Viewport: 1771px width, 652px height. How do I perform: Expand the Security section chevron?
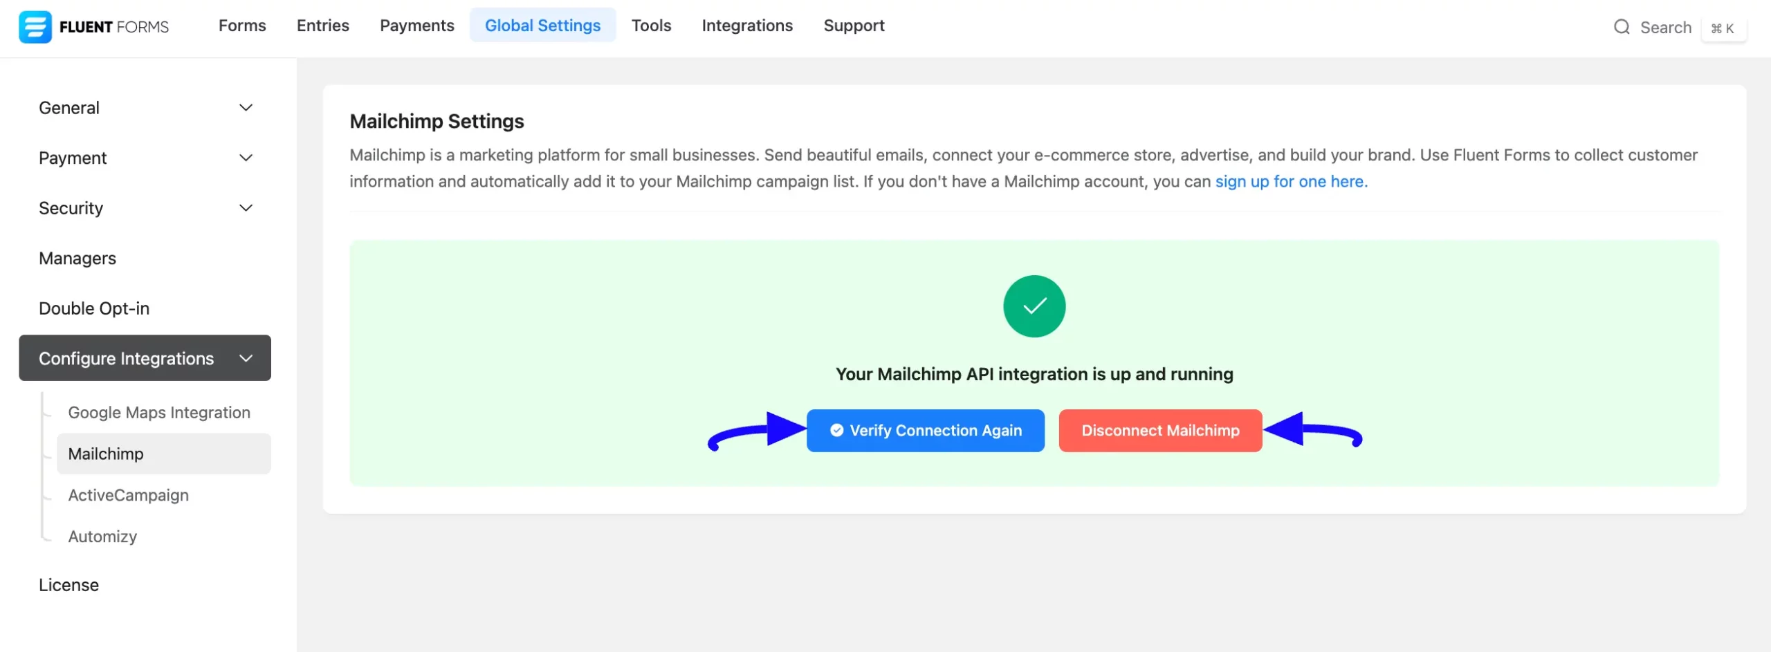point(246,207)
